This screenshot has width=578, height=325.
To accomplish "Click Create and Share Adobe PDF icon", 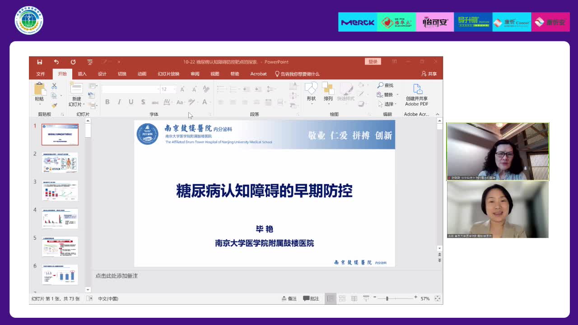I will coord(416,95).
